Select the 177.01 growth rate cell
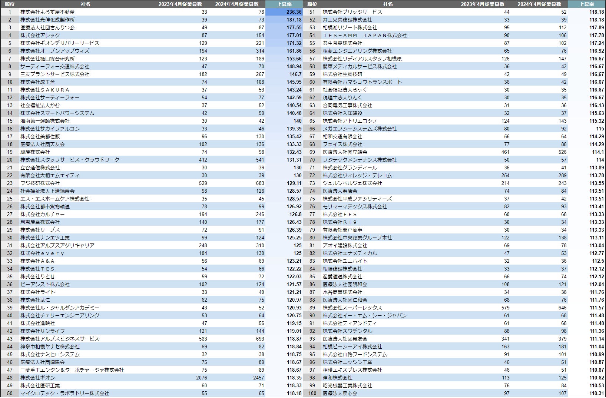 tap(294, 35)
